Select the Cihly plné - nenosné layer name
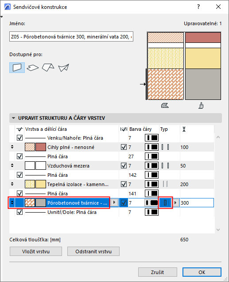 pyautogui.click(x=71, y=147)
